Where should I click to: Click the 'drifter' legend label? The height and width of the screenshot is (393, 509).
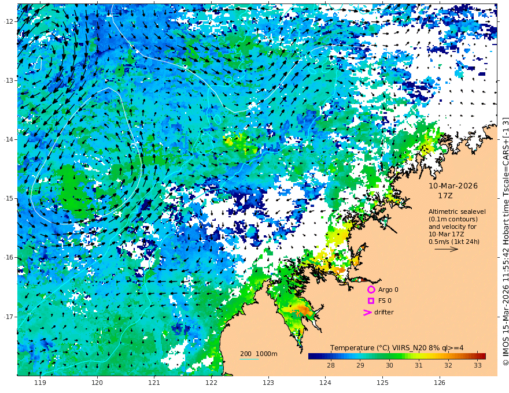[x=384, y=312]
